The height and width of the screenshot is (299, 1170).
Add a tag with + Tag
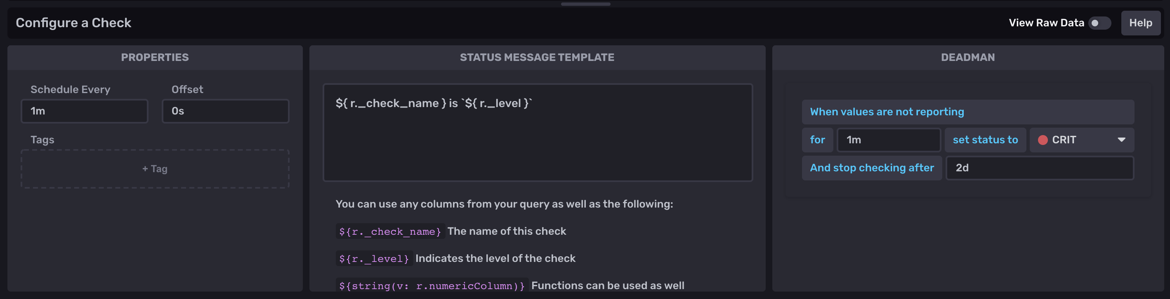click(155, 169)
